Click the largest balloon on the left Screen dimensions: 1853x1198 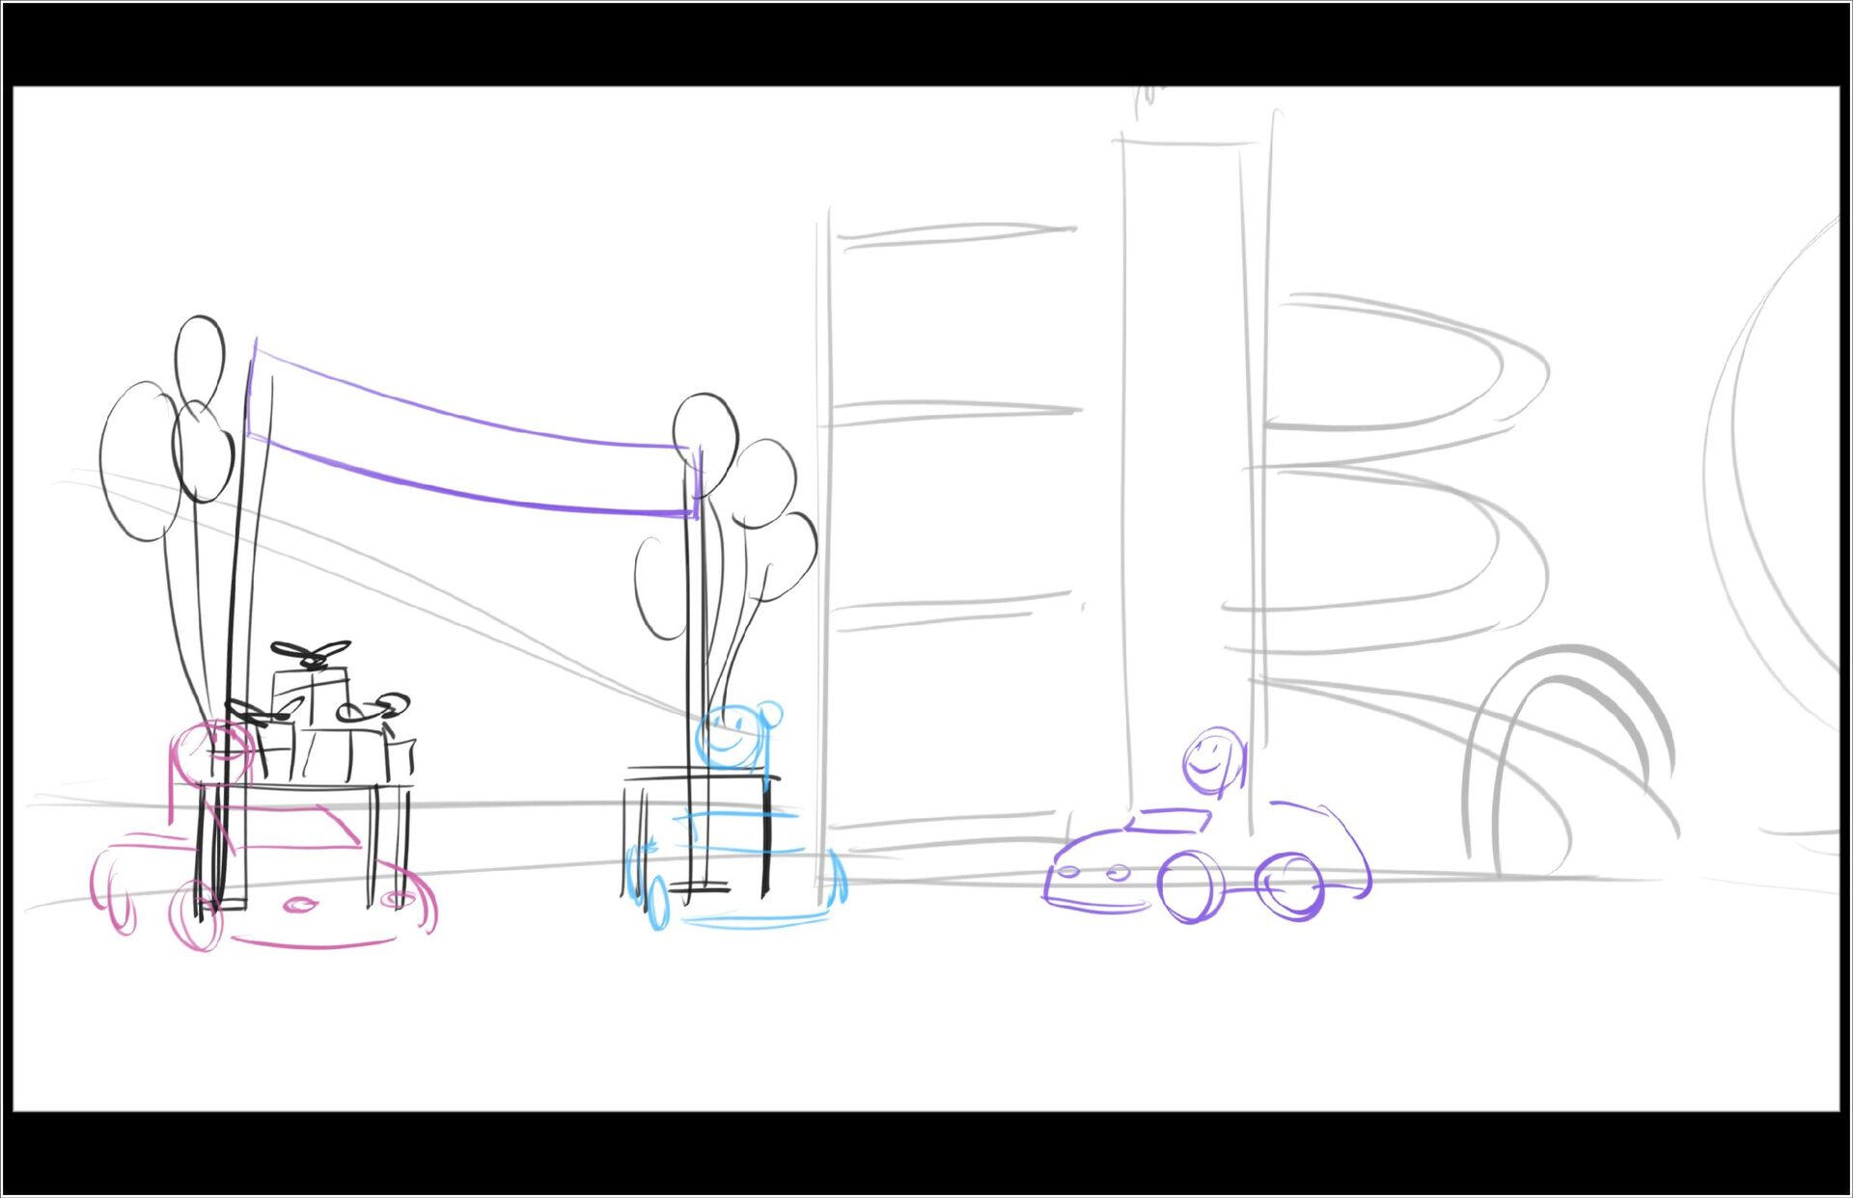[140, 461]
